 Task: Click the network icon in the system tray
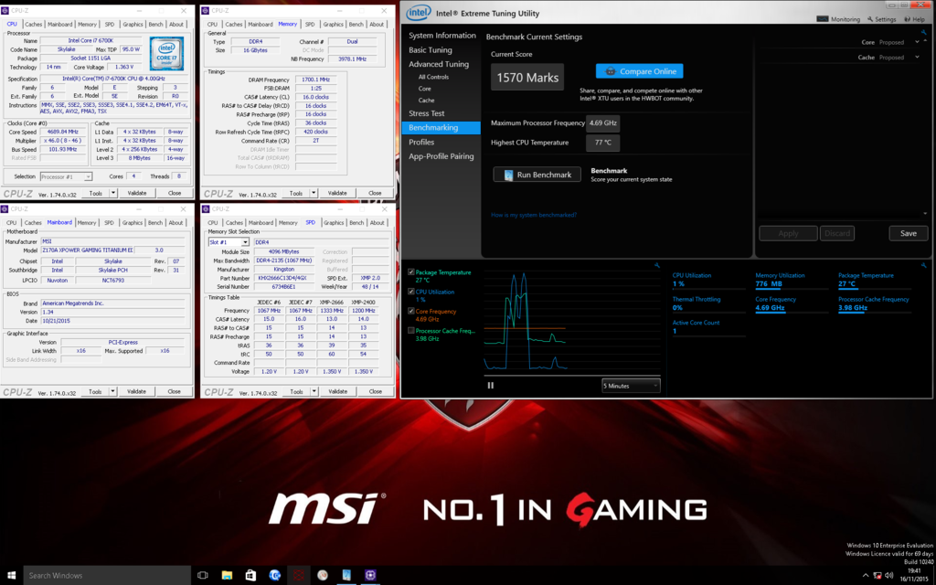[877, 576]
